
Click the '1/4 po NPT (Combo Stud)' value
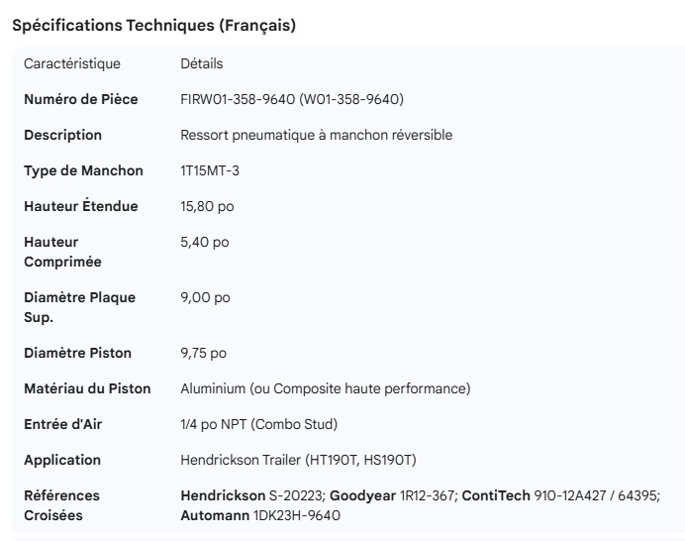tap(259, 424)
